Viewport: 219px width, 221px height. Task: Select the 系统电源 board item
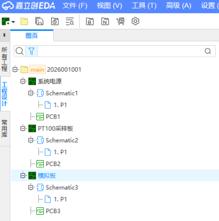coord(50,81)
